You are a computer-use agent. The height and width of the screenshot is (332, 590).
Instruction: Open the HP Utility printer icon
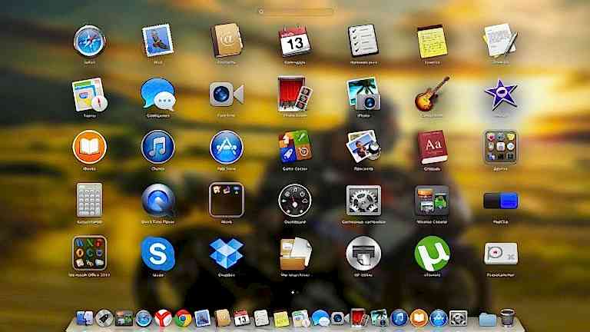[363, 252]
